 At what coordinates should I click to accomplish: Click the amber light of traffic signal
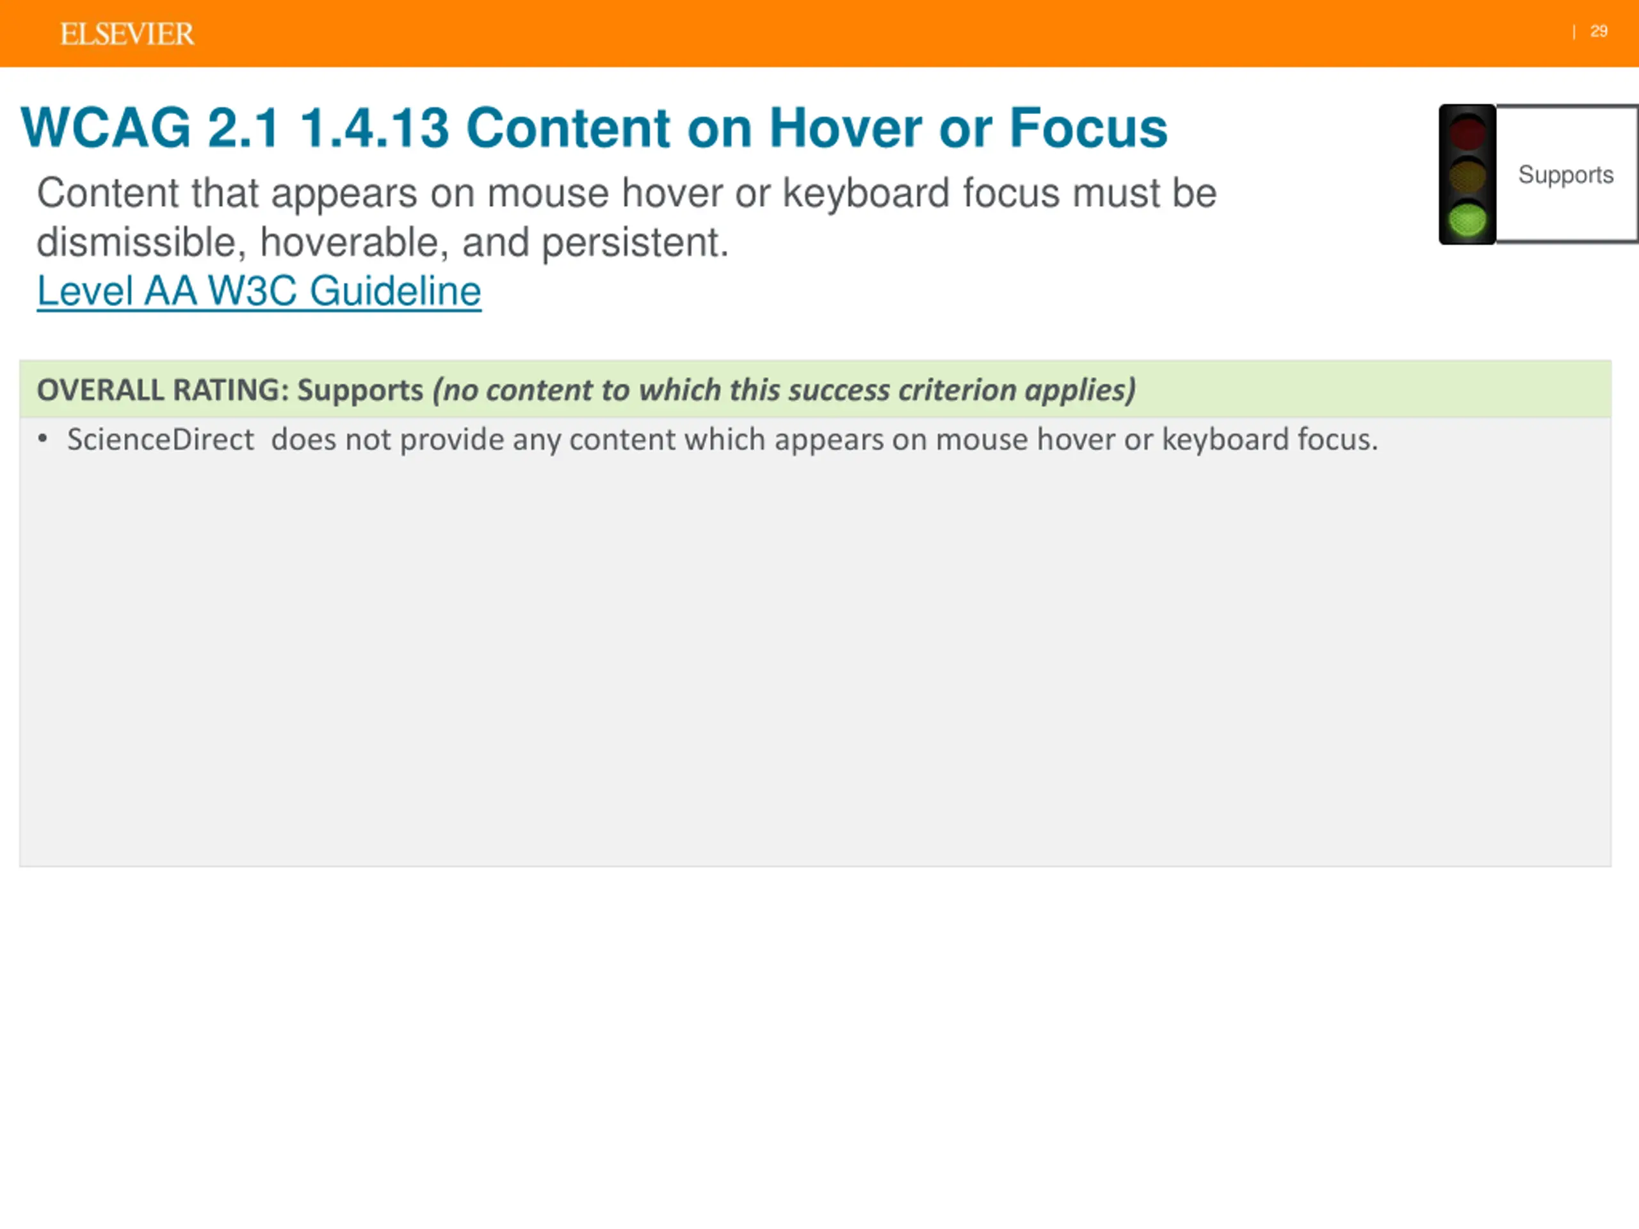coord(1467,176)
